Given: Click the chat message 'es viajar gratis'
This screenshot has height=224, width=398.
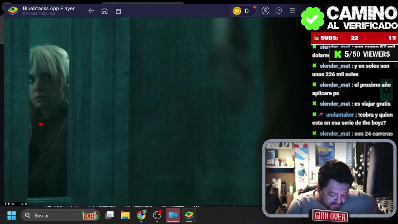Looking at the screenshot, I should [372, 104].
